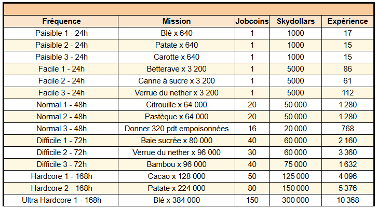Click the Blé x 640 mission cell
Screen dimensions: 377x209
[177, 33]
